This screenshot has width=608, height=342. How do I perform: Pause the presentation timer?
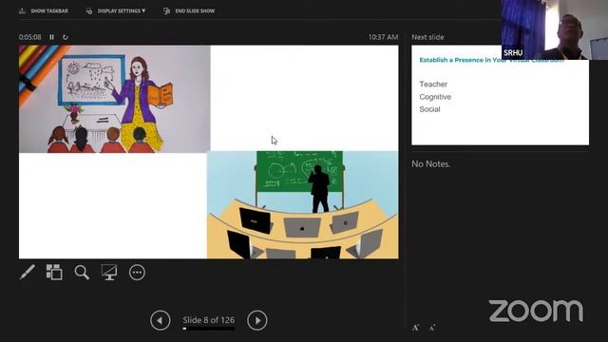51,37
